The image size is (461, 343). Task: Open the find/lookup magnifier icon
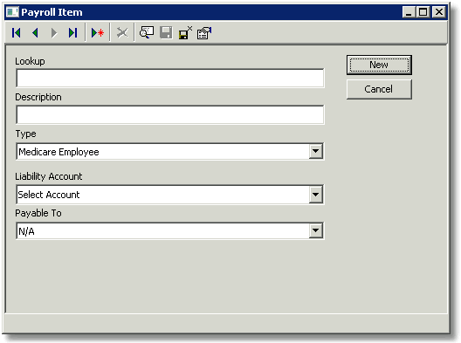pyautogui.click(x=147, y=32)
